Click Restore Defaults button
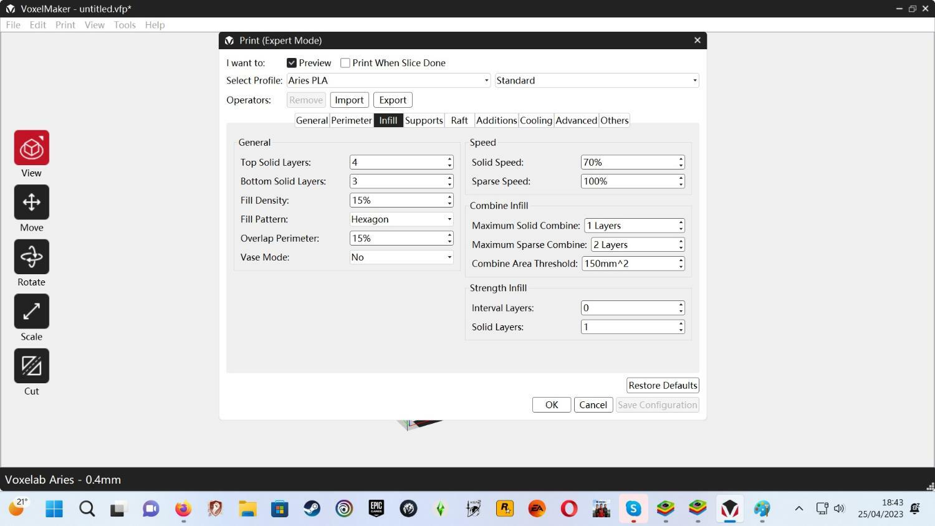This screenshot has height=526, width=935. click(663, 385)
